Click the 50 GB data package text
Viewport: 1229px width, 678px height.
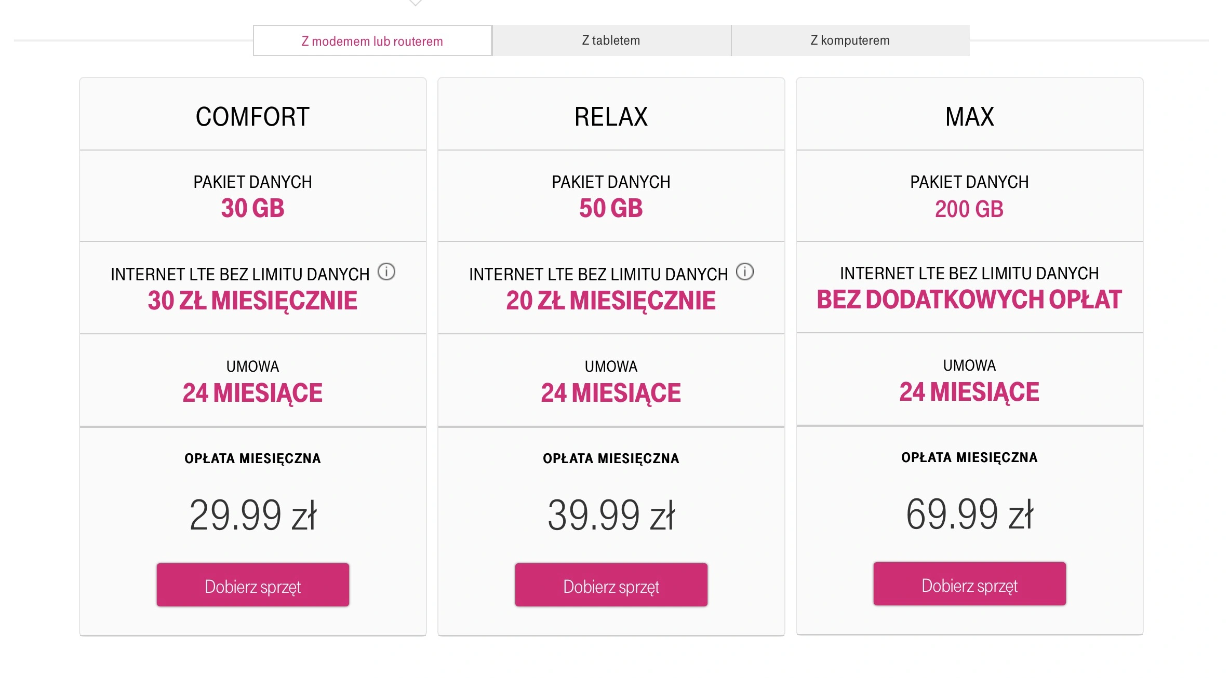coord(611,208)
